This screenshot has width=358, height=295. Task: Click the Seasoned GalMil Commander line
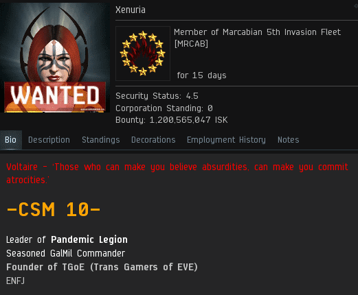coord(66,253)
